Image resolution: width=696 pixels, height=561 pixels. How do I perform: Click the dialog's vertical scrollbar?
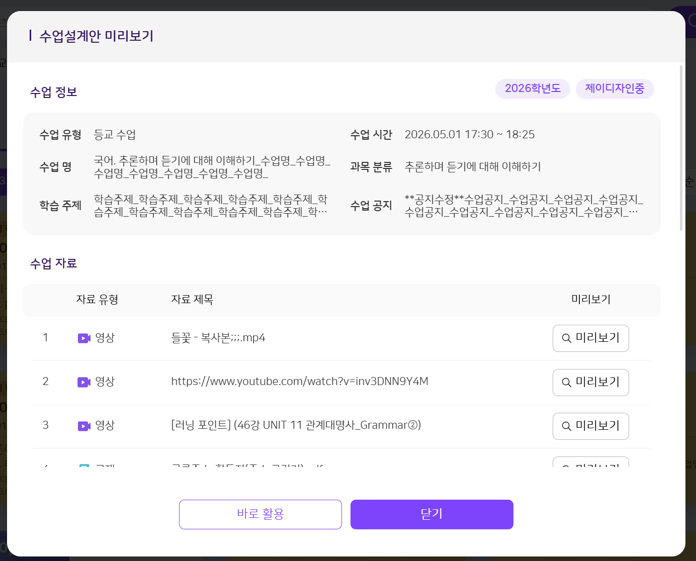point(681,148)
